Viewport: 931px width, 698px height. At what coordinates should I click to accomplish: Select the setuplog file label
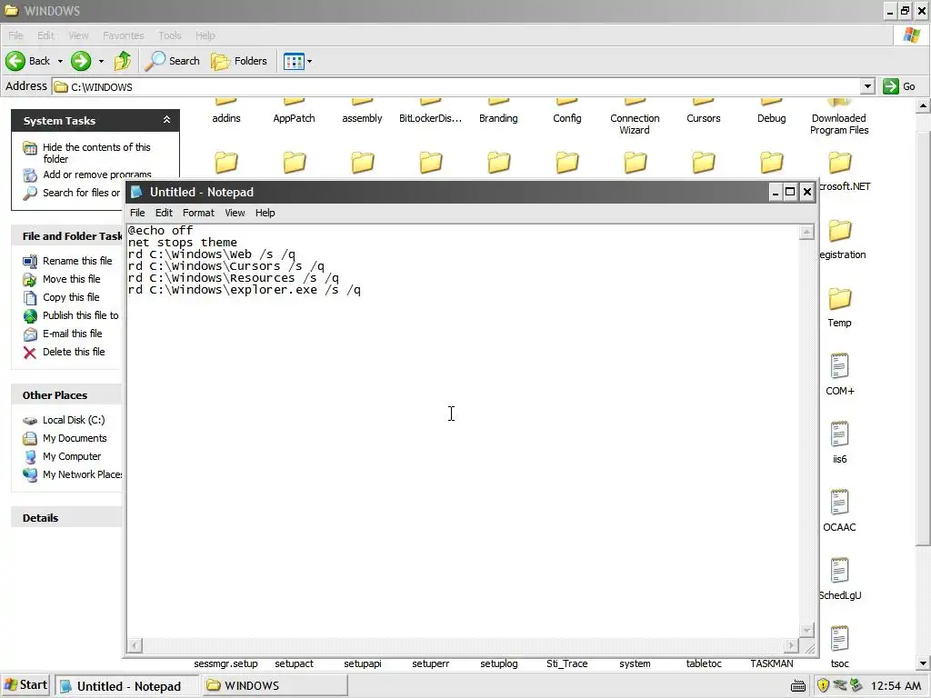[x=499, y=663]
